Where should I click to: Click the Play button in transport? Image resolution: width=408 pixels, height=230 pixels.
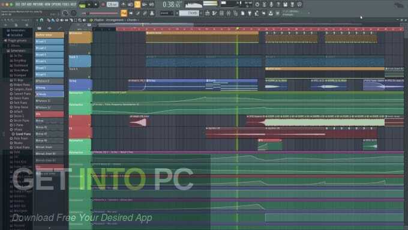89,4
